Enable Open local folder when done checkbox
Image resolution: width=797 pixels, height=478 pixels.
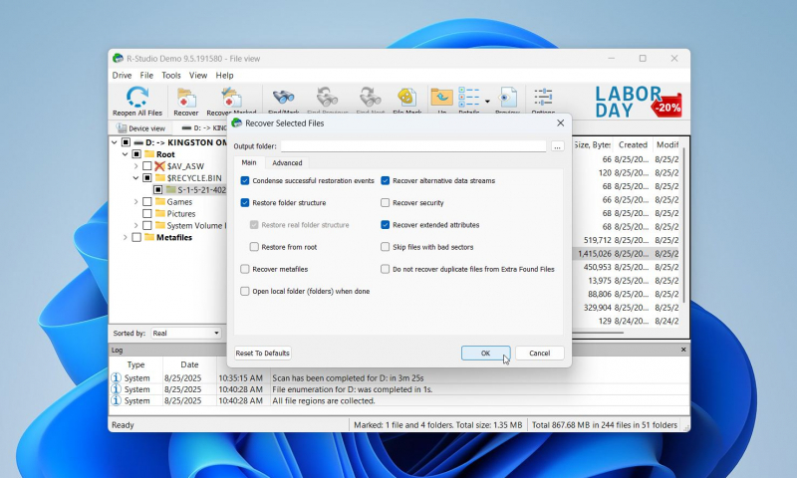(245, 291)
